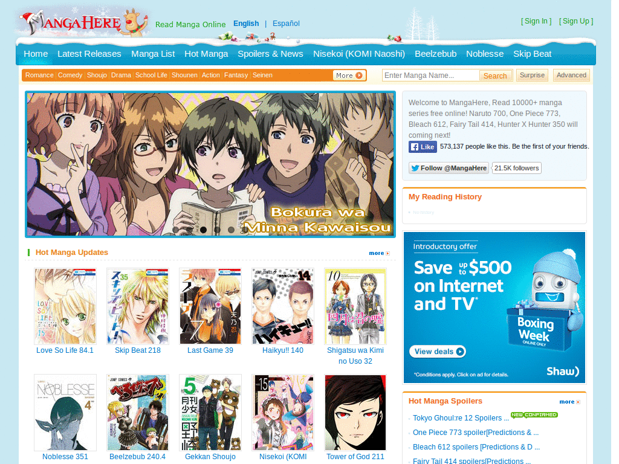Open One Piece 773 spoiler link
Screen dimensions: 619x464
click(476, 433)
